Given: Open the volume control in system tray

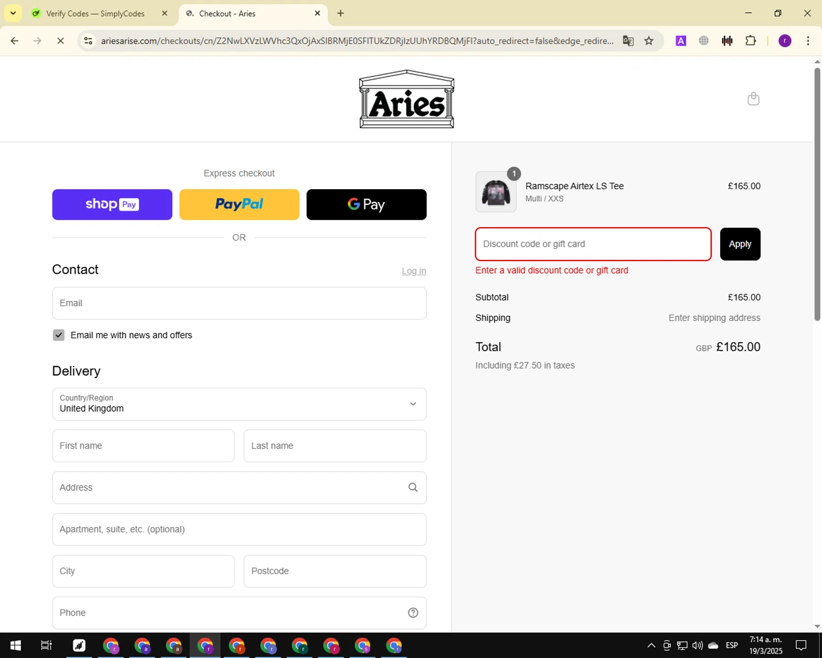Looking at the screenshot, I should click(698, 645).
